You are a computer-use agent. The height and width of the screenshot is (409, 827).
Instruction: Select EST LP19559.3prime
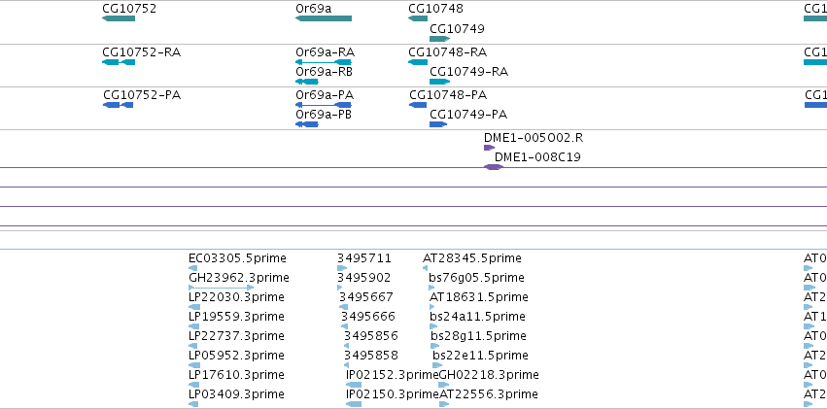pyautogui.click(x=193, y=326)
